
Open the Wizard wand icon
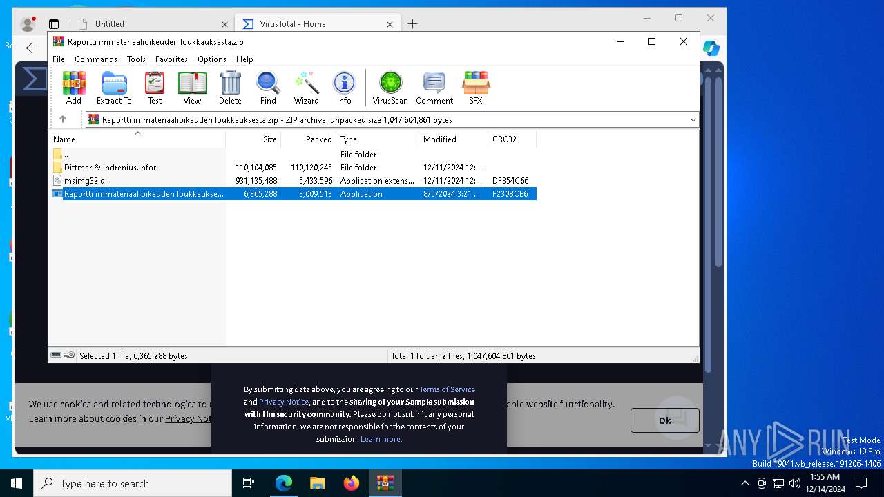coord(306,88)
